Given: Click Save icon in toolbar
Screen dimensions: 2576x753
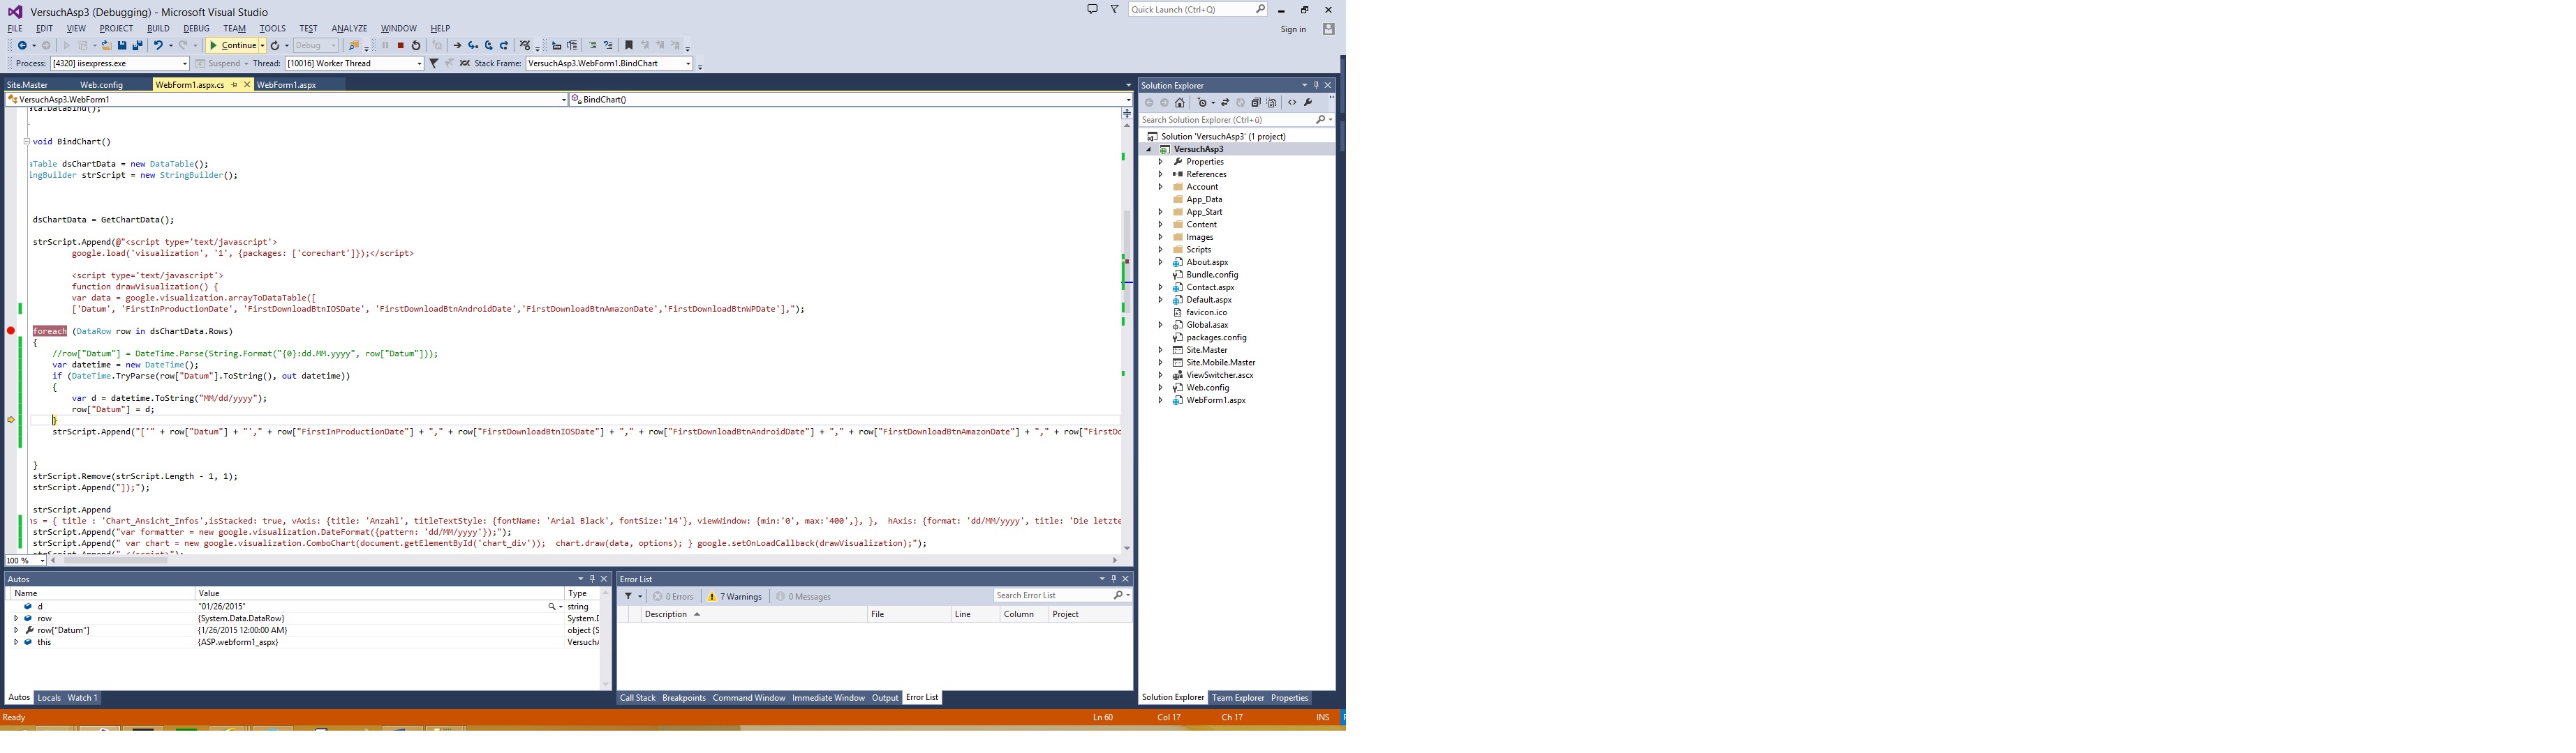Looking at the screenshot, I should point(122,46).
